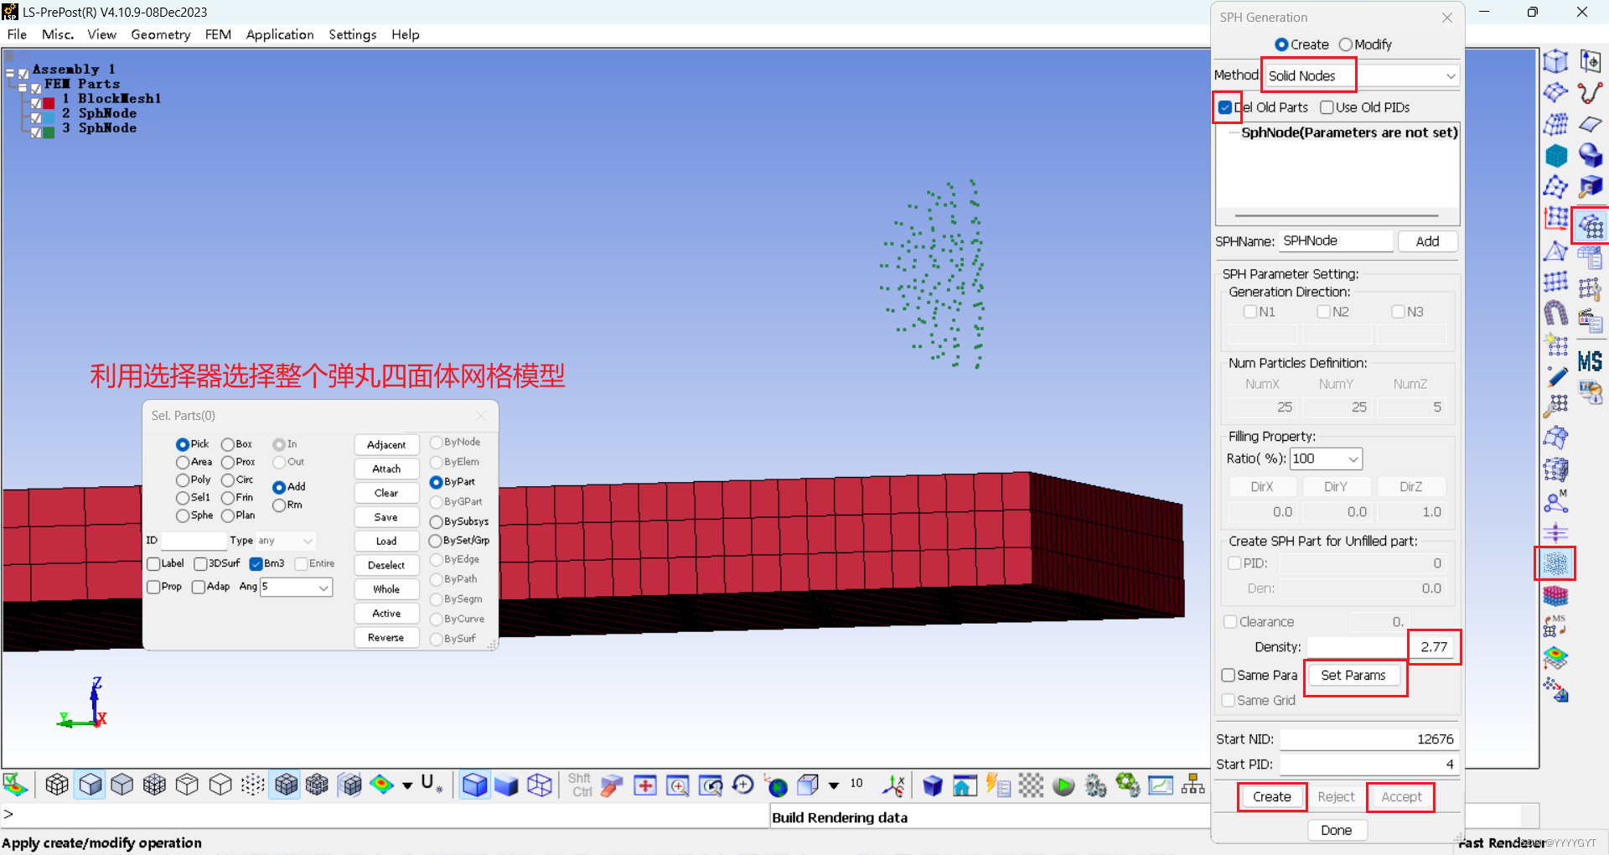Click the Whole button in Sel. Parts

[386, 589]
